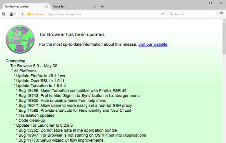Image resolution: width=226 pixels, height=143 pixels.
Task: Click the green Tor globe logo
Action: coord(20,39)
